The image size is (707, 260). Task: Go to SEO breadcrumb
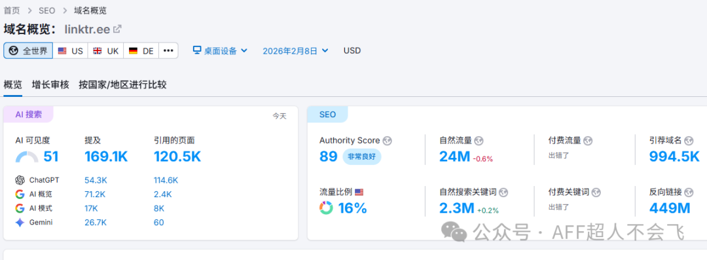pos(47,10)
